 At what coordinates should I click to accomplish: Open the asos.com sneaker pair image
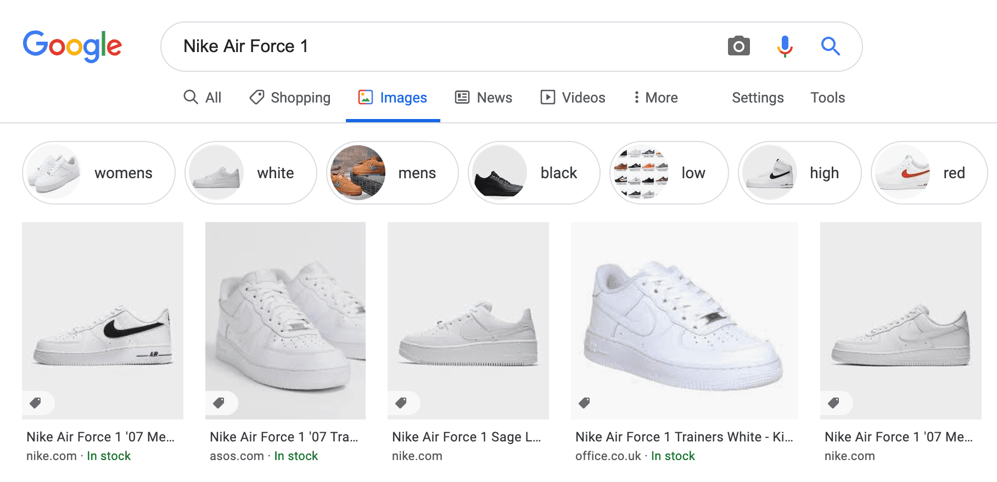(285, 321)
